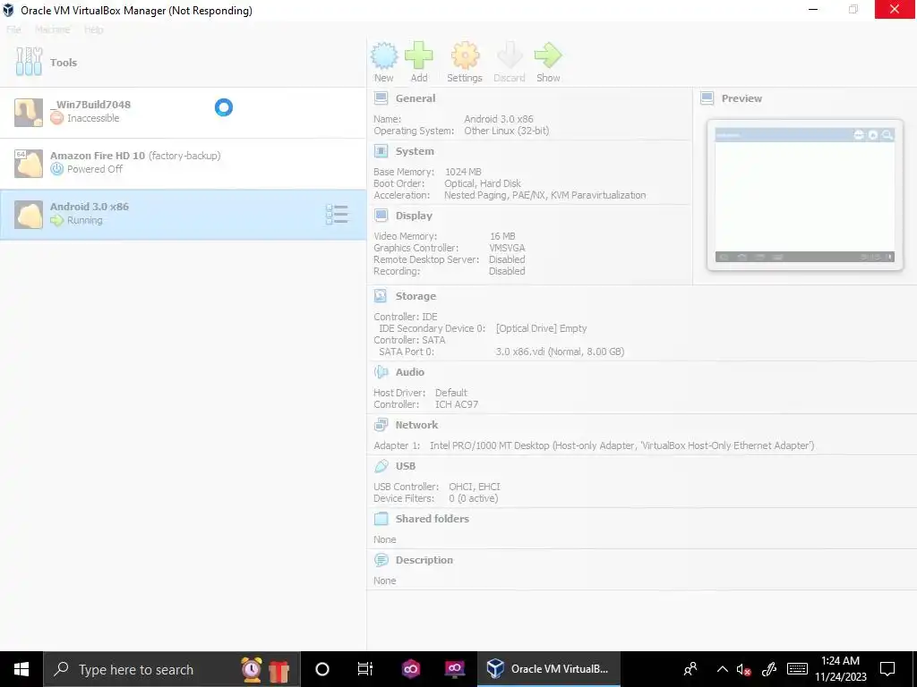Open Android 3.0 x86 machine tools menu icon
Image resolution: width=917 pixels, height=687 pixels.
337,215
